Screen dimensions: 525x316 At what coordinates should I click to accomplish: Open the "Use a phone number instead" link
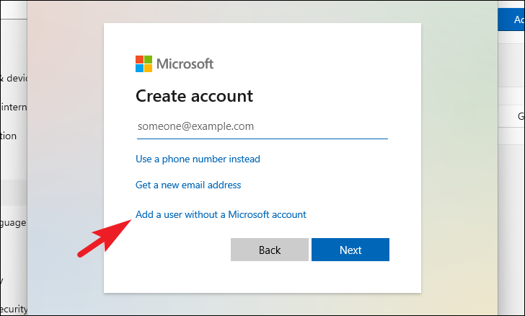[x=198, y=159]
